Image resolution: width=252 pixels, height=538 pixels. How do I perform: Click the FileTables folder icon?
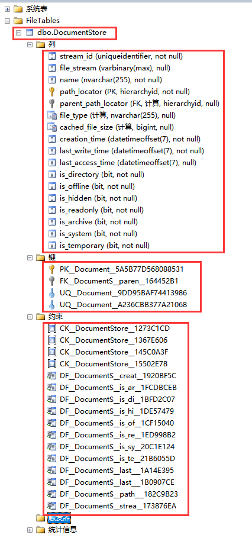18,21
